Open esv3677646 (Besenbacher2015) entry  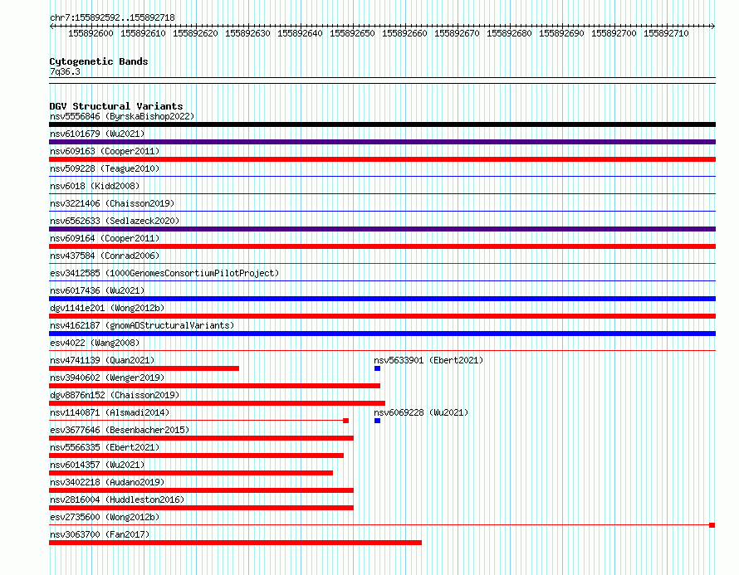tap(120, 430)
